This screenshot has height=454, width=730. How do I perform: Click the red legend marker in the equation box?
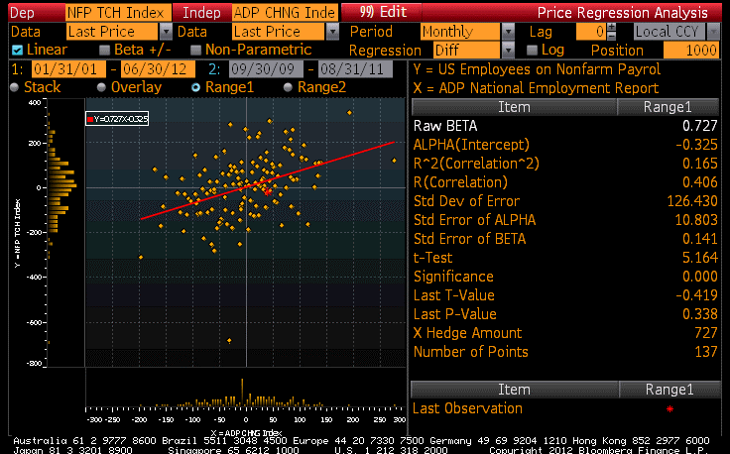coord(90,120)
